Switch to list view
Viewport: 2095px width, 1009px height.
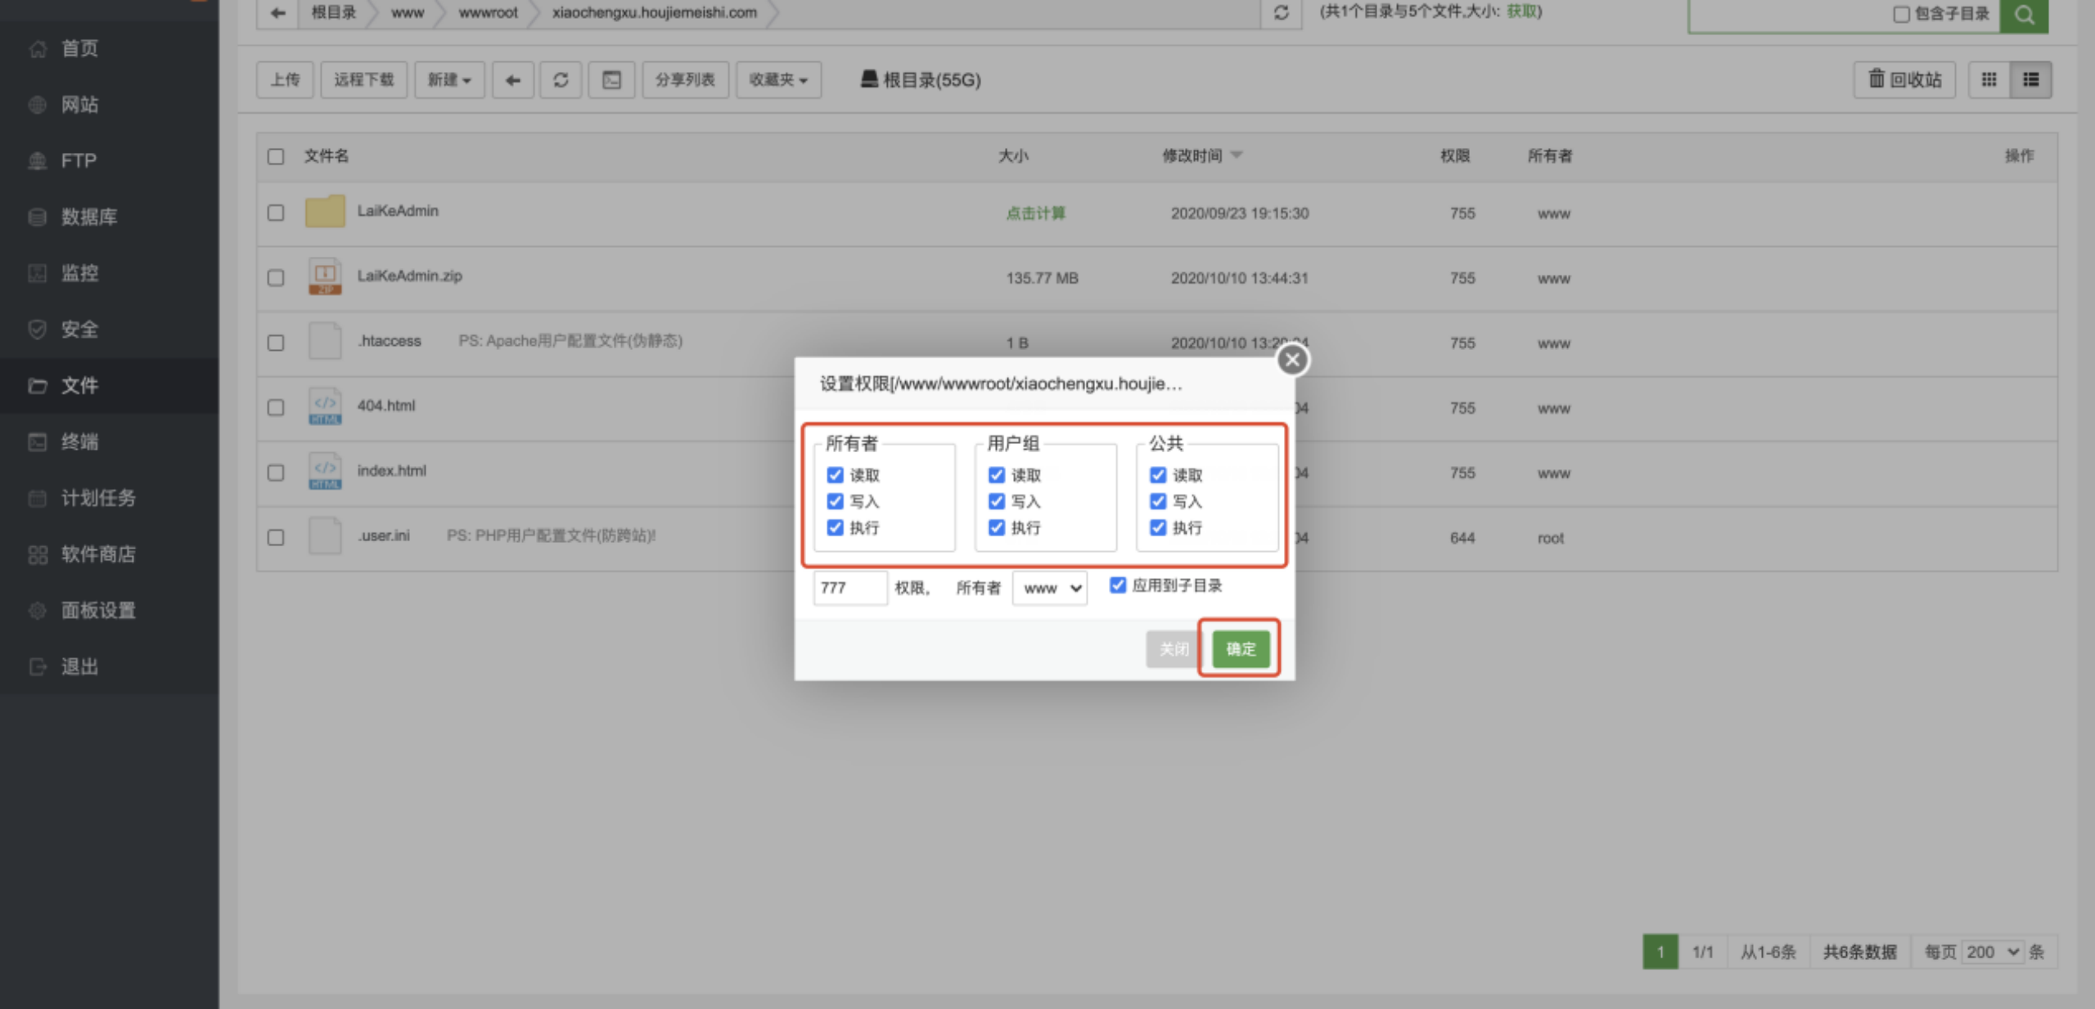pyautogui.click(x=2031, y=80)
